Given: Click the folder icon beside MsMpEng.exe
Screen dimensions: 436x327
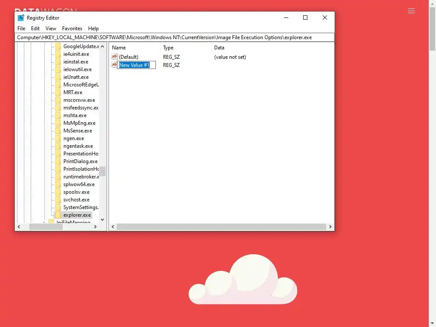Looking at the screenshot, I should 58,123.
